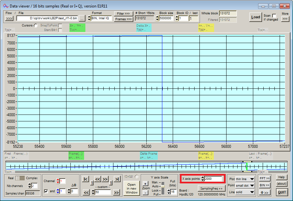Click the Flow >>> button
293x201 pixels.
tap(9, 19)
